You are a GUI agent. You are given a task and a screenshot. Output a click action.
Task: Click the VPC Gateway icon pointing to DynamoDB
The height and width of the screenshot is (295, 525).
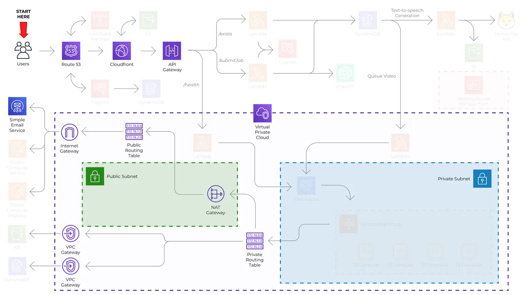pos(71,266)
